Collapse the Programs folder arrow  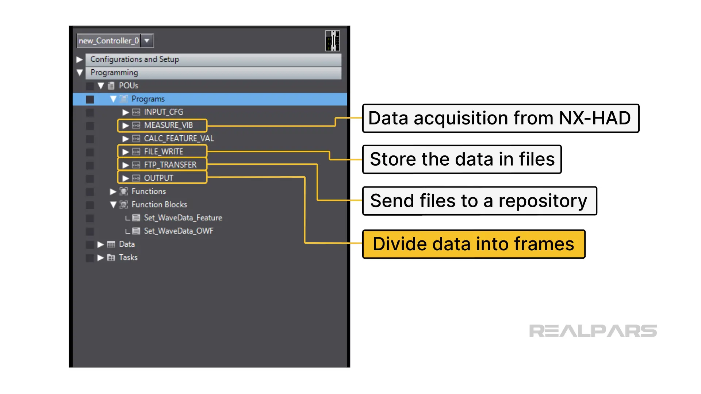(x=113, y=99)
